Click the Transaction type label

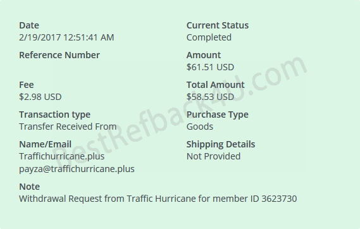pos(54,114)
